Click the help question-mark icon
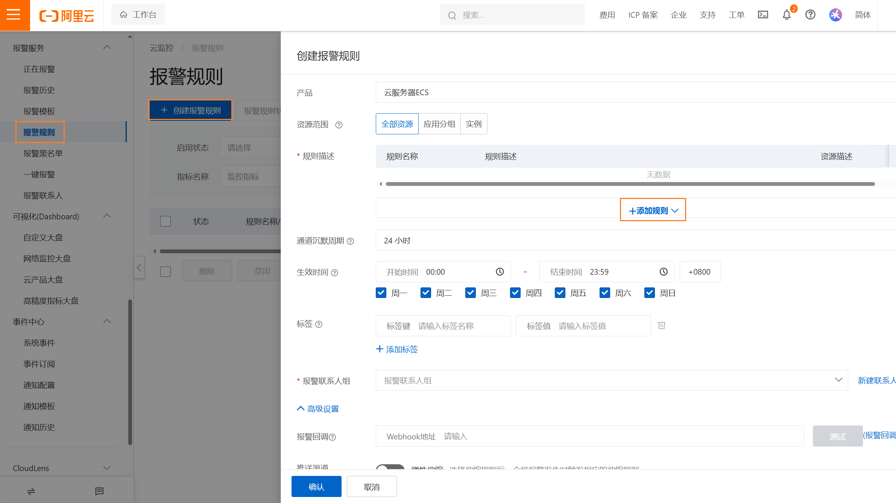Screen dimensions: 896x503 click(810, 15)
